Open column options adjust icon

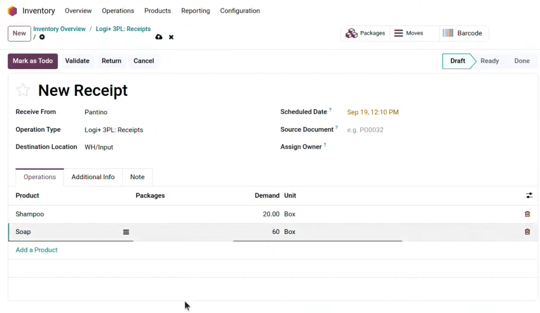pos(529,195)
